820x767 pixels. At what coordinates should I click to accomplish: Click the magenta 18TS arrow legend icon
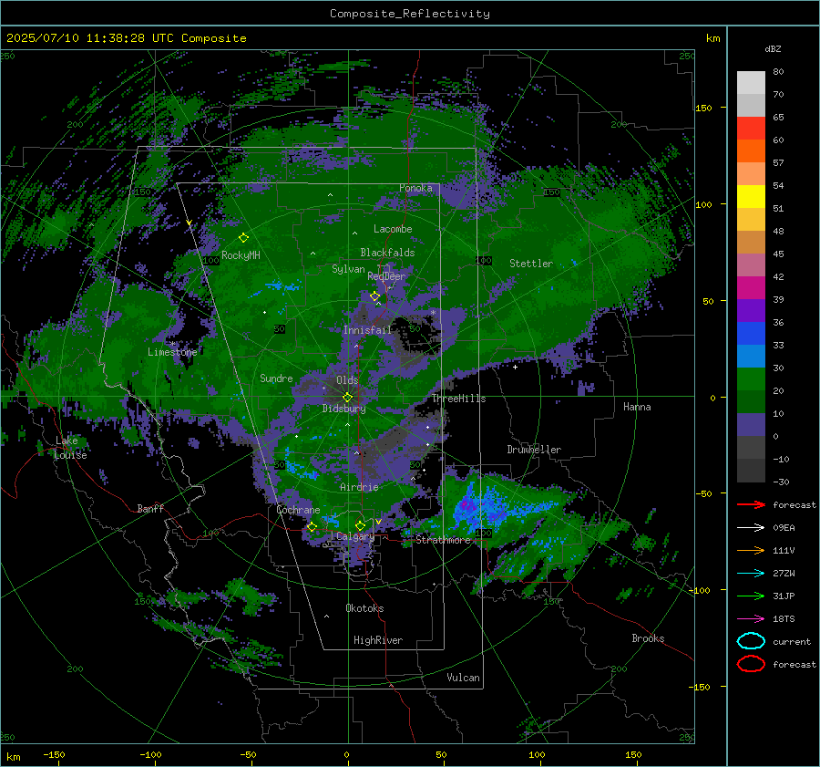(x=751, y=619)
